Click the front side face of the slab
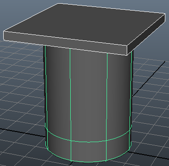This screenshot has height=166, width=169. pos(66,43)
